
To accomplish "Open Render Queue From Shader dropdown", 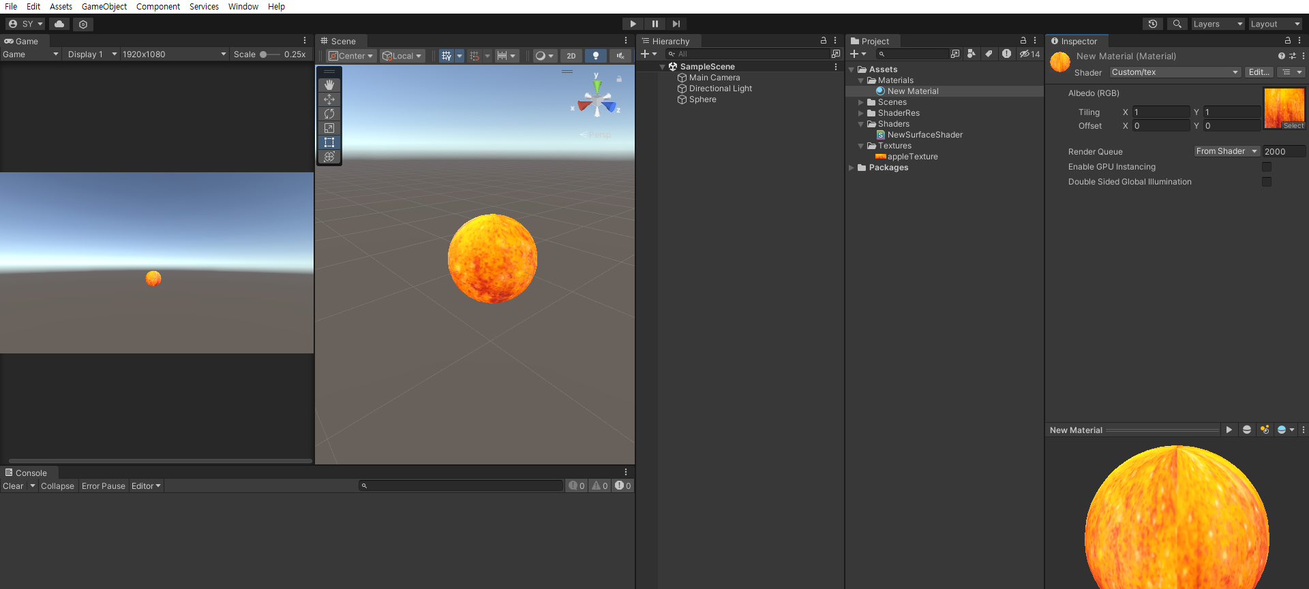I will 1227,151.
